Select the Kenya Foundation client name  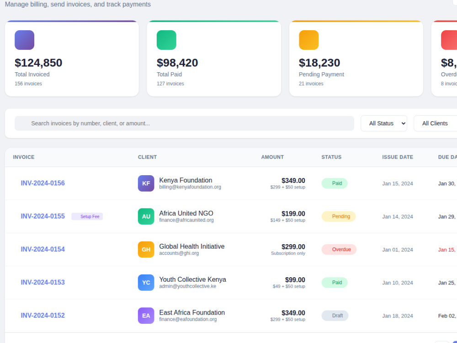click(x=186, y=180)
